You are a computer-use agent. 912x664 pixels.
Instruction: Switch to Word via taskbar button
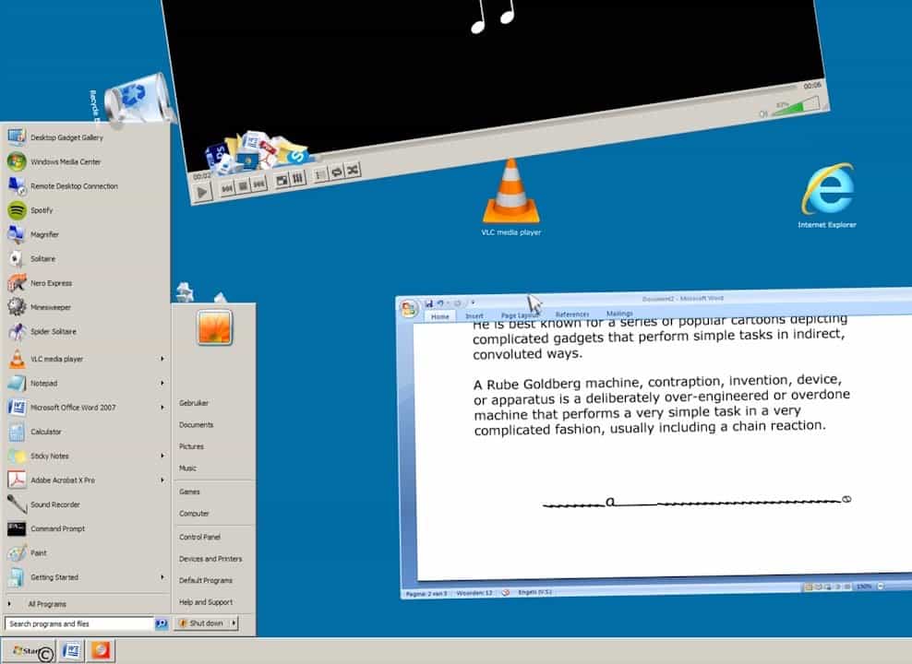pos(71,651)
